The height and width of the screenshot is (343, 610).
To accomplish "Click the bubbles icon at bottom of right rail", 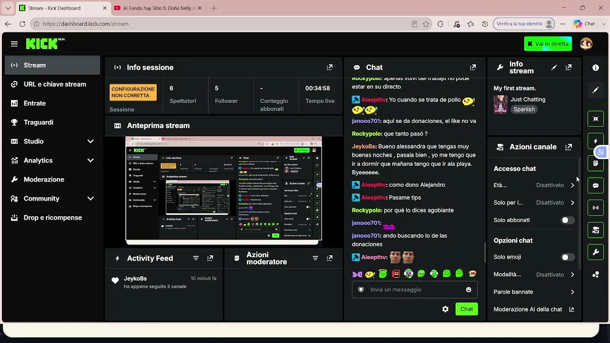I will [x=596, y=274].
